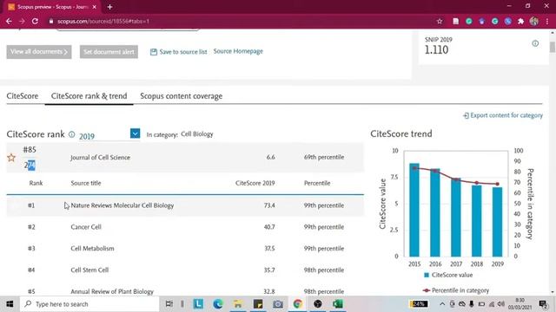Click the microphone tray icon
The height and width of the screenshot is (312, 556).
[472, 304]
